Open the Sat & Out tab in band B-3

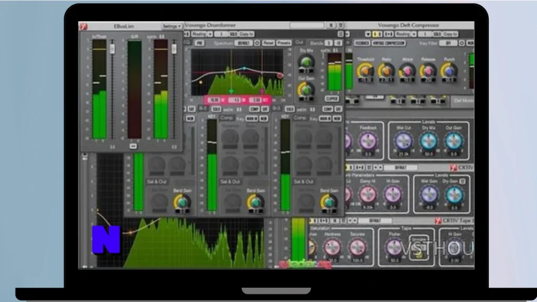[x=304, y=181]
